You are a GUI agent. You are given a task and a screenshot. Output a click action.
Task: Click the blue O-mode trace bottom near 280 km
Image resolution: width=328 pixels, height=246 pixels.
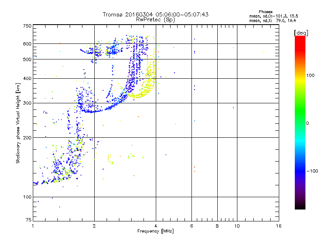point(92,112)
